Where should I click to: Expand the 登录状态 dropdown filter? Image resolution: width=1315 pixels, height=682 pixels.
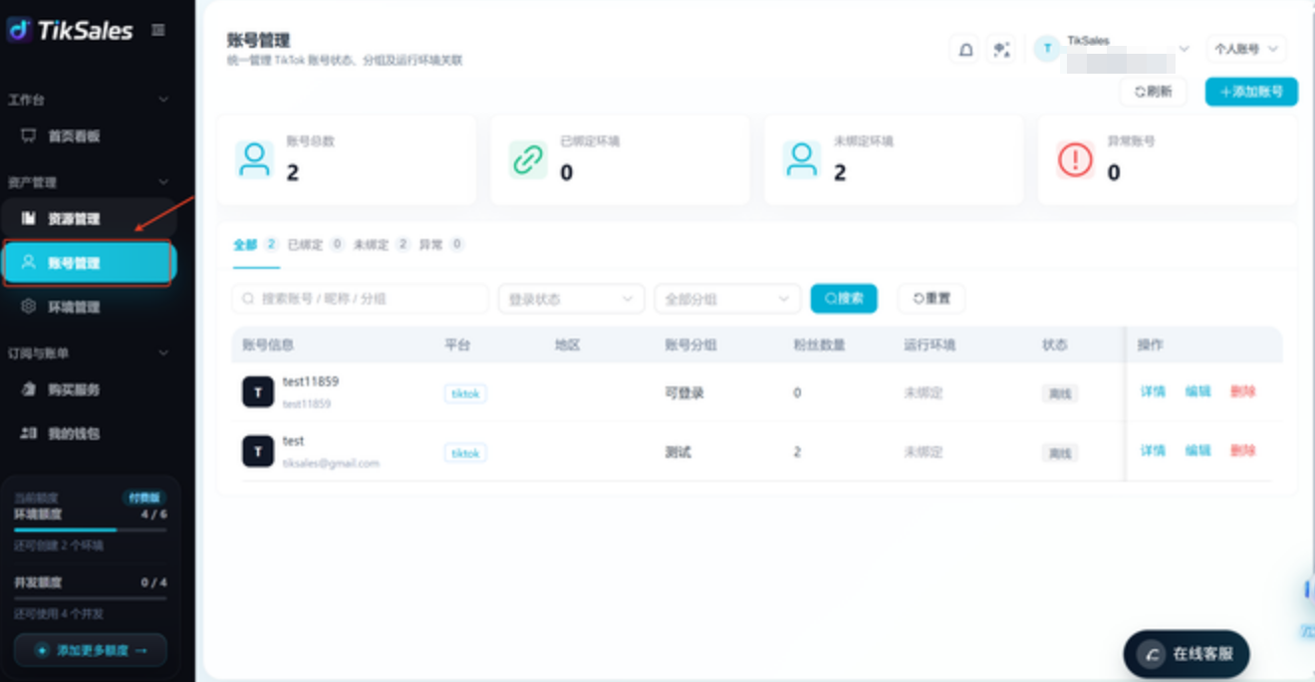click(x=571, y=299)
